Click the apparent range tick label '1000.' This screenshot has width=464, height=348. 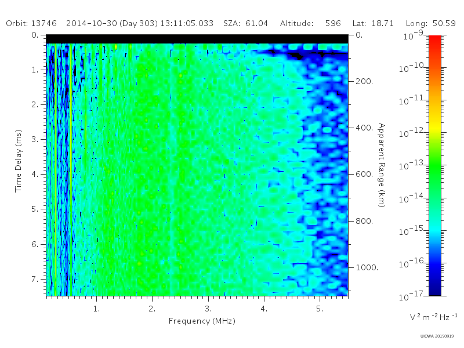point(367,267)
